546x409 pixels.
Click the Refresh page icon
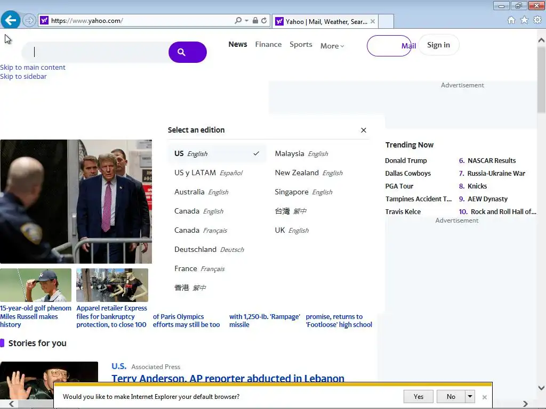[x=264, y=21]
